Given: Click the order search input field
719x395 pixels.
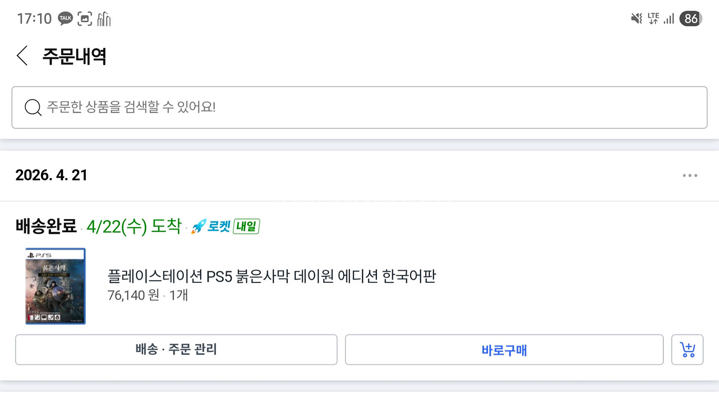Looking at the screenshot, I should pos(359,107).
